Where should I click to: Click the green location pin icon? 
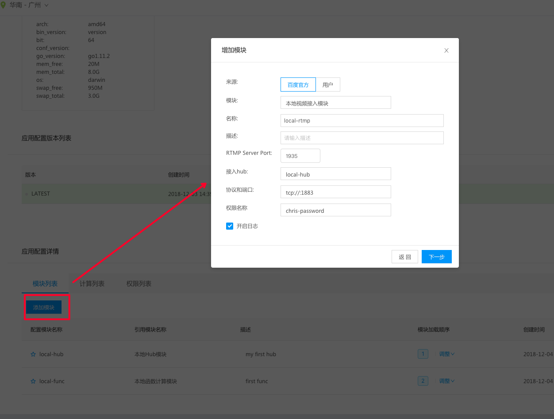coord(4,5)
